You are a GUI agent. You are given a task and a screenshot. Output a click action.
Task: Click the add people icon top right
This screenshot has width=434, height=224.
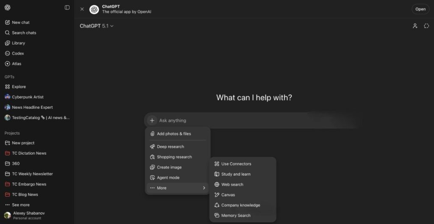click(415, 26)
